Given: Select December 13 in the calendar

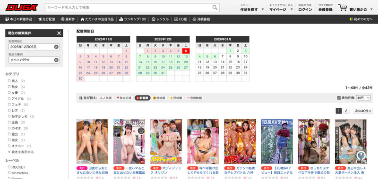Looking at the screenshot, I should 186,57.
